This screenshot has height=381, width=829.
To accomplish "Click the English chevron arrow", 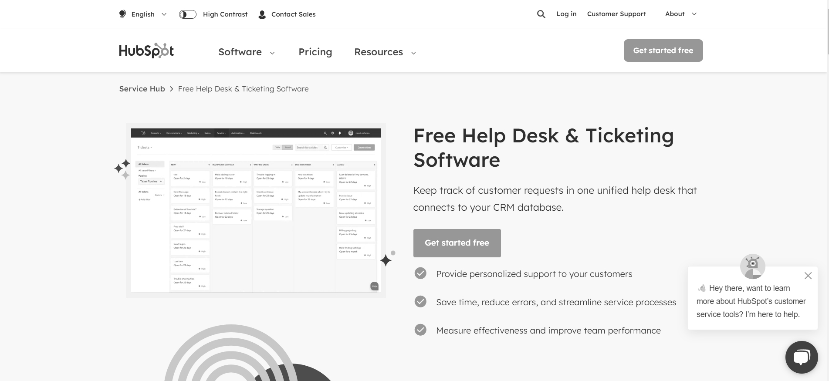I will point(164,14).
